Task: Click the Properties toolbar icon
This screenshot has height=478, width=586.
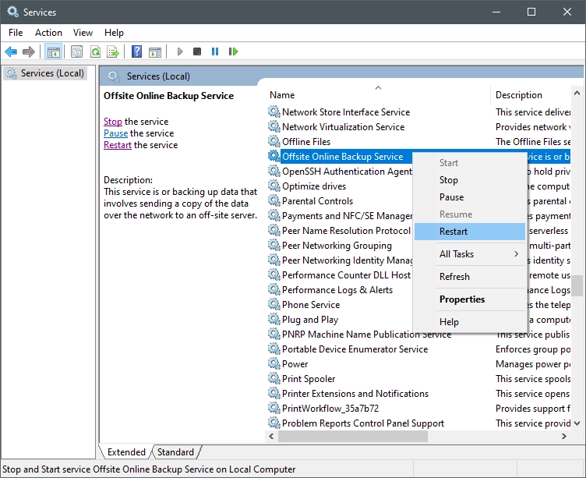Action: click(76, 51)
